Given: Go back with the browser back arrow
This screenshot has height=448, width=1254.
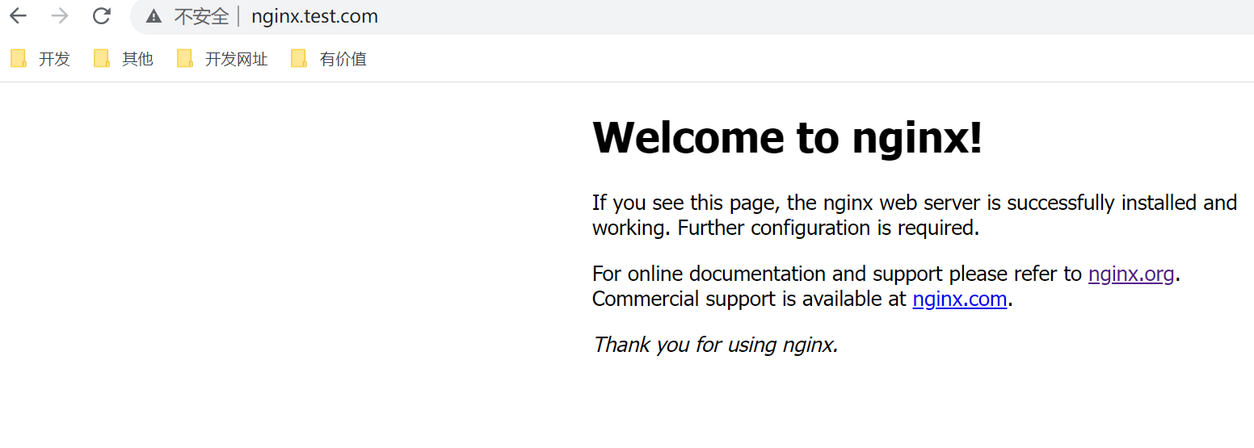Looking at the screenshot, I should pos(18,16).
